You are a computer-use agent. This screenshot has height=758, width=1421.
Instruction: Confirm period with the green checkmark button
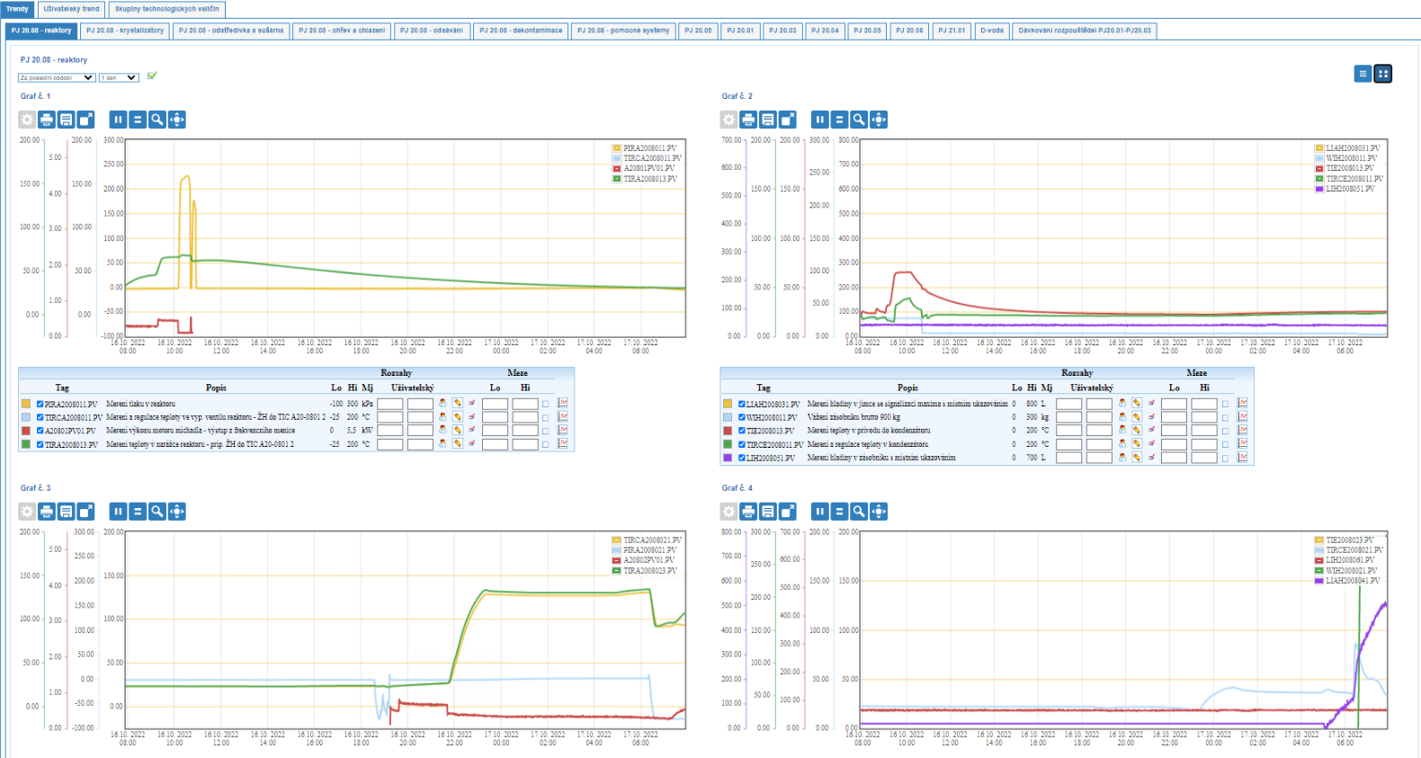click(x=152, y=76)
